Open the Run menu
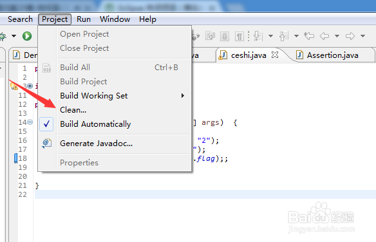 click(84, 19)
